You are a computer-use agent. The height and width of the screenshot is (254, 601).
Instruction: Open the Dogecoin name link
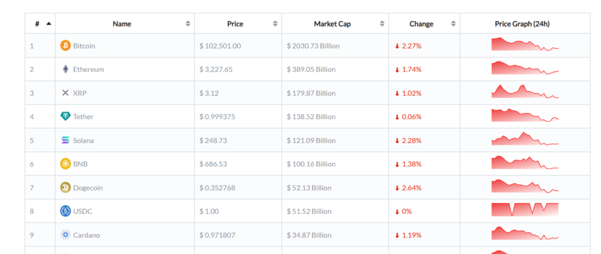coord(88,188)
